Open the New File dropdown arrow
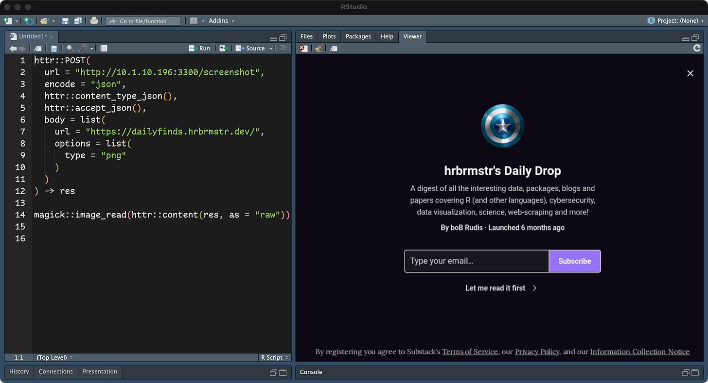Viewport: 708px width, 383px height. (x=17, y=21)
